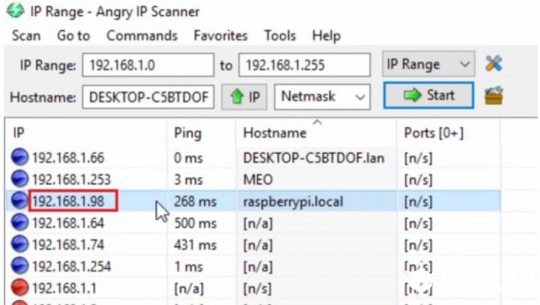Click the Angry IP Scanner title icon
Screen dimensions: 540x305
(x=15, y=11)
